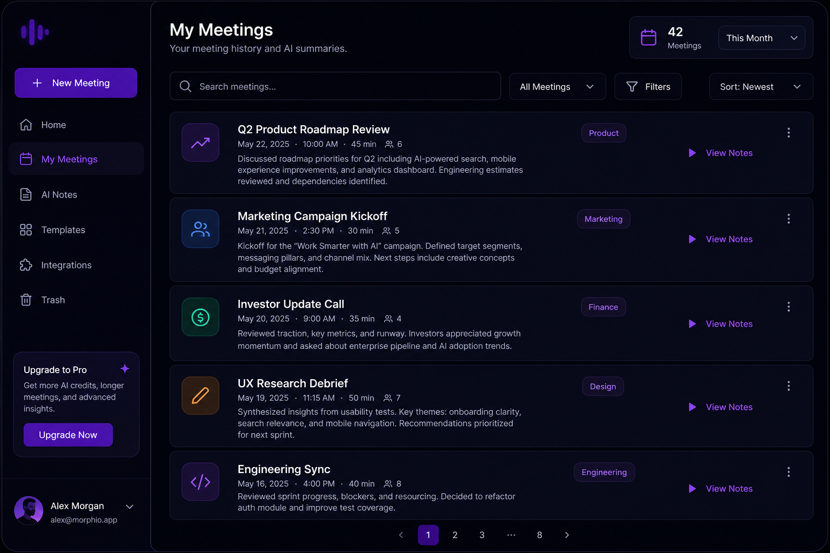Click the alex@morphio.app email text

[84, 520]
